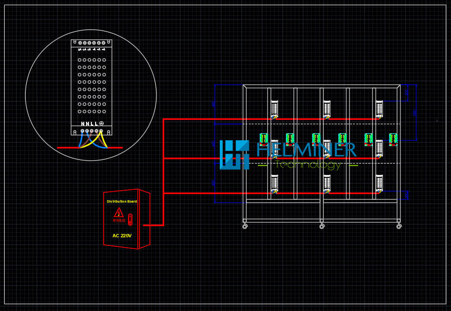Select the 'NNLL' terminal label text

pos(89,124)
